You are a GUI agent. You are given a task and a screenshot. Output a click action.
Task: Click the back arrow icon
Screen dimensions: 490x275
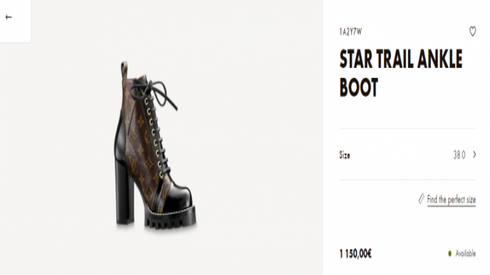pyautogui.click(x=8, y=17)
